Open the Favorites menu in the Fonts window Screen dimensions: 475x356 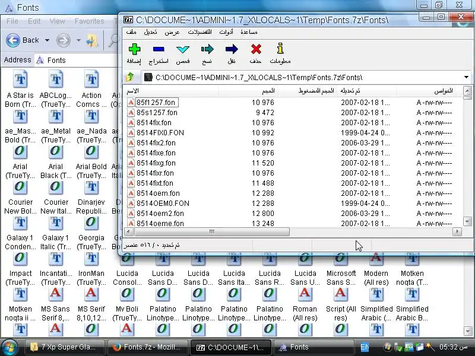click(90, 21)
